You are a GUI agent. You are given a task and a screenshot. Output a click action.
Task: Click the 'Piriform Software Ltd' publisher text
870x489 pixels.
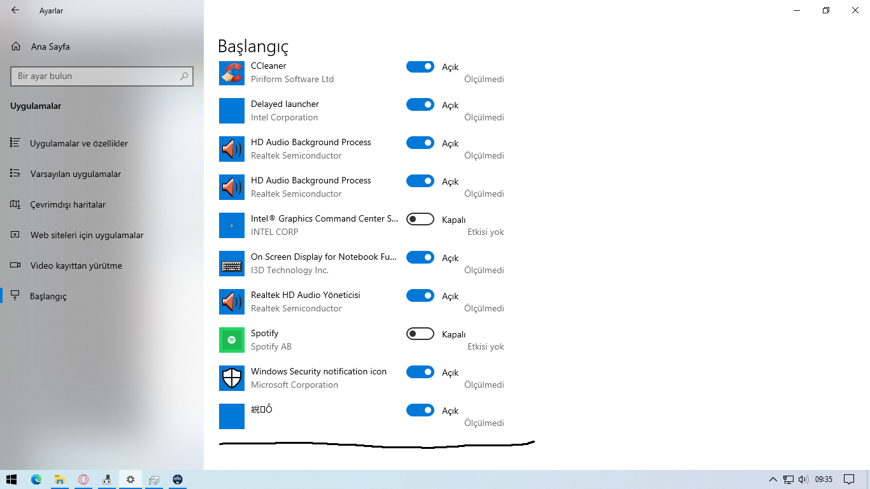[292, 79]
